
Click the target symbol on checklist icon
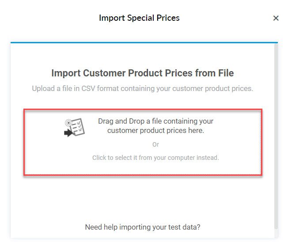pyautogui.click(x=68, y=122)
